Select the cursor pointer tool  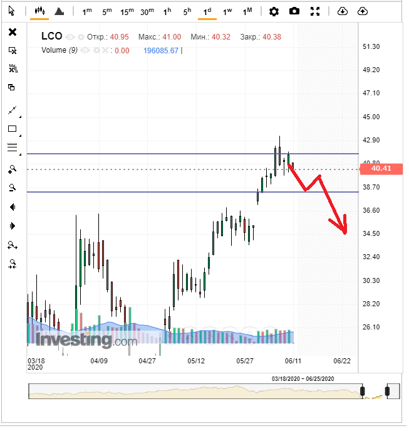point(11,11)
